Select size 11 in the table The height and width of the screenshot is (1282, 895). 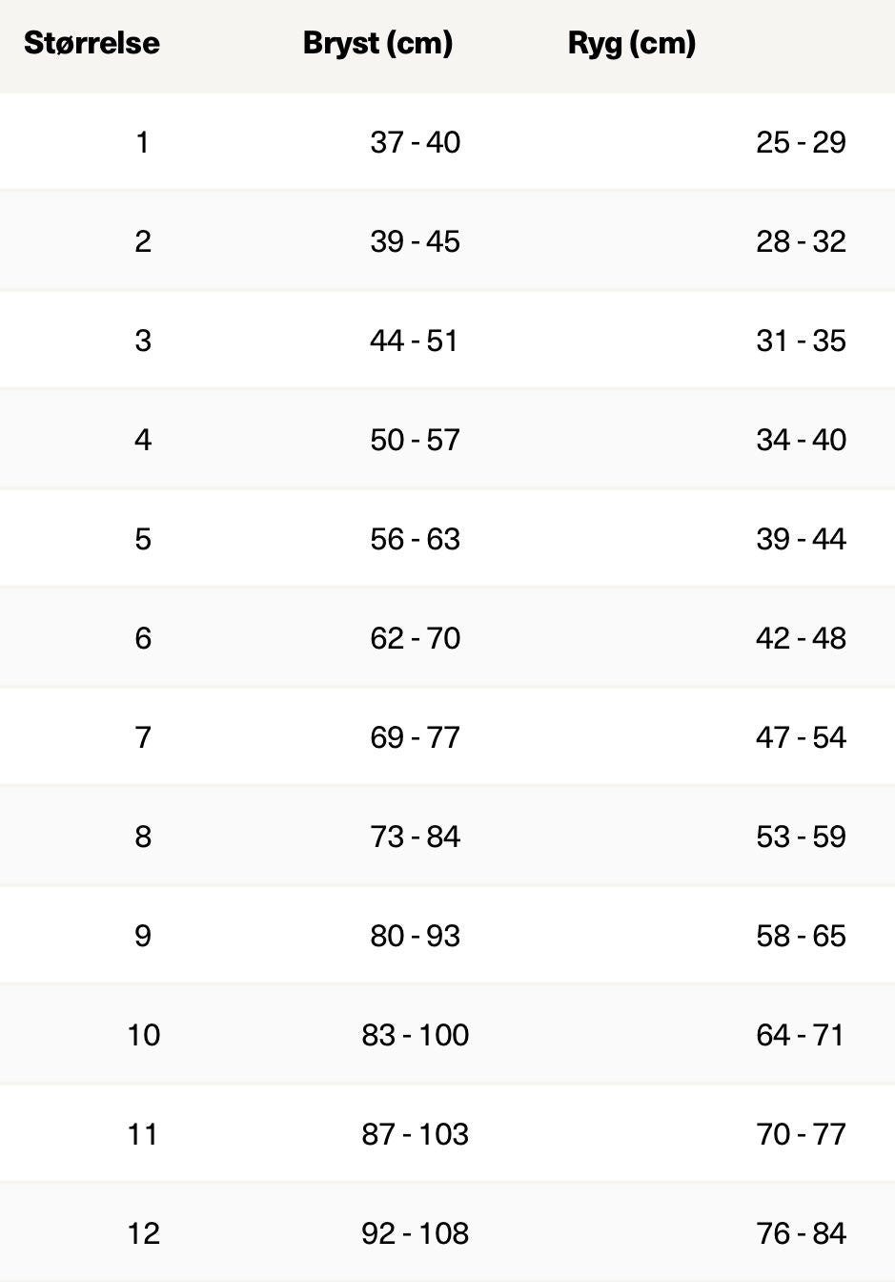(143, 1134)
